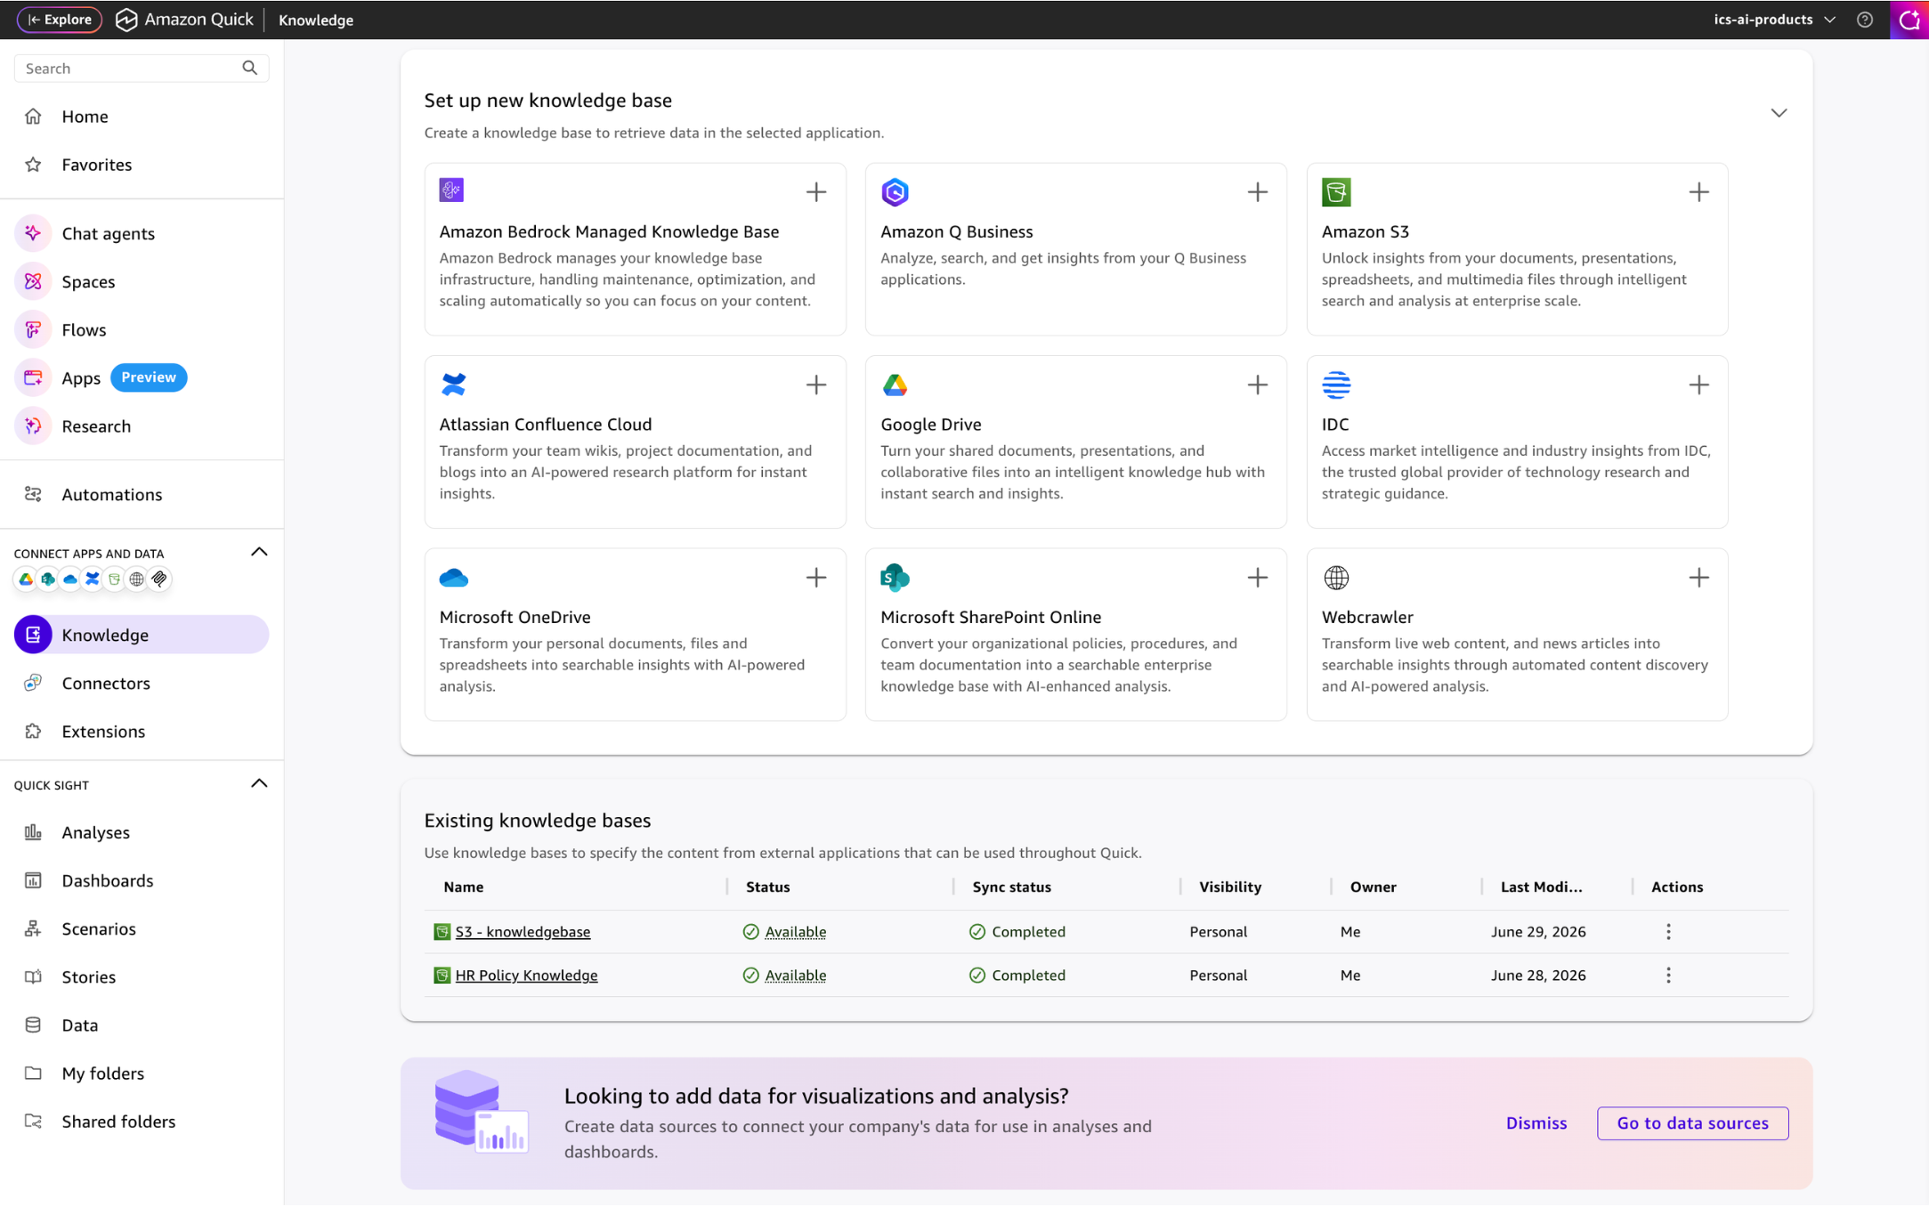The height and width of the screenshot is (1207, 1929).
Task: Collapse the Set up new knowledge base section
Action: 1779,113
